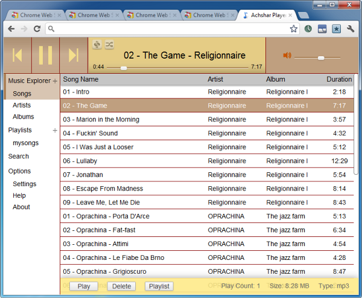Open About in the sidebar

coord(21,207)
